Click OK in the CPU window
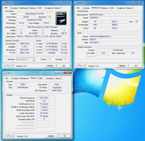 [64, 66]
